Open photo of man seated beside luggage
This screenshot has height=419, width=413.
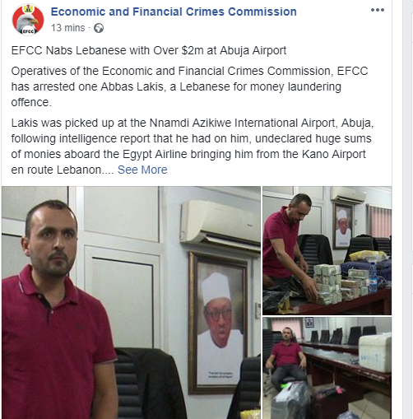pos(327,368)
